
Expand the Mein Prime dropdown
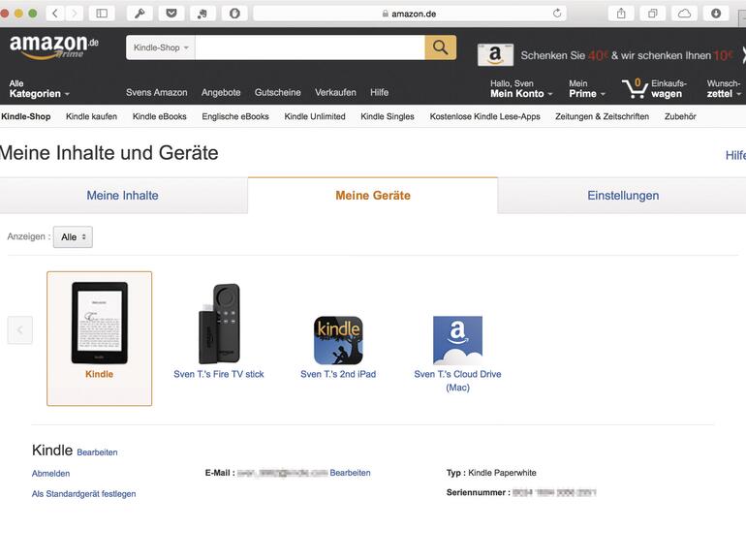coord(587,89)
